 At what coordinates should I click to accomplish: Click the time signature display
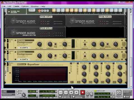(x=32, y=95)
